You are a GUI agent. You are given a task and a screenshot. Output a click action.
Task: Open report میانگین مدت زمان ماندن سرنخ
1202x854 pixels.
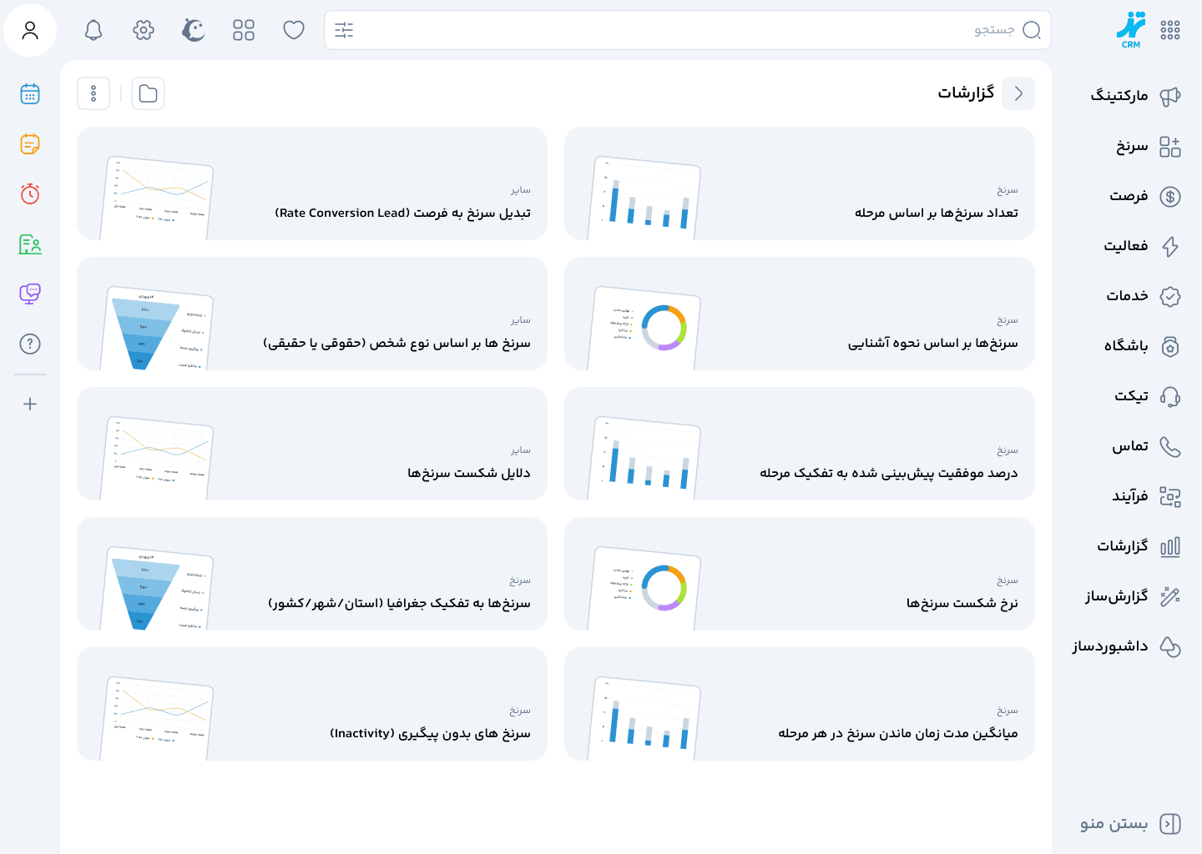[x=800, y=704]
